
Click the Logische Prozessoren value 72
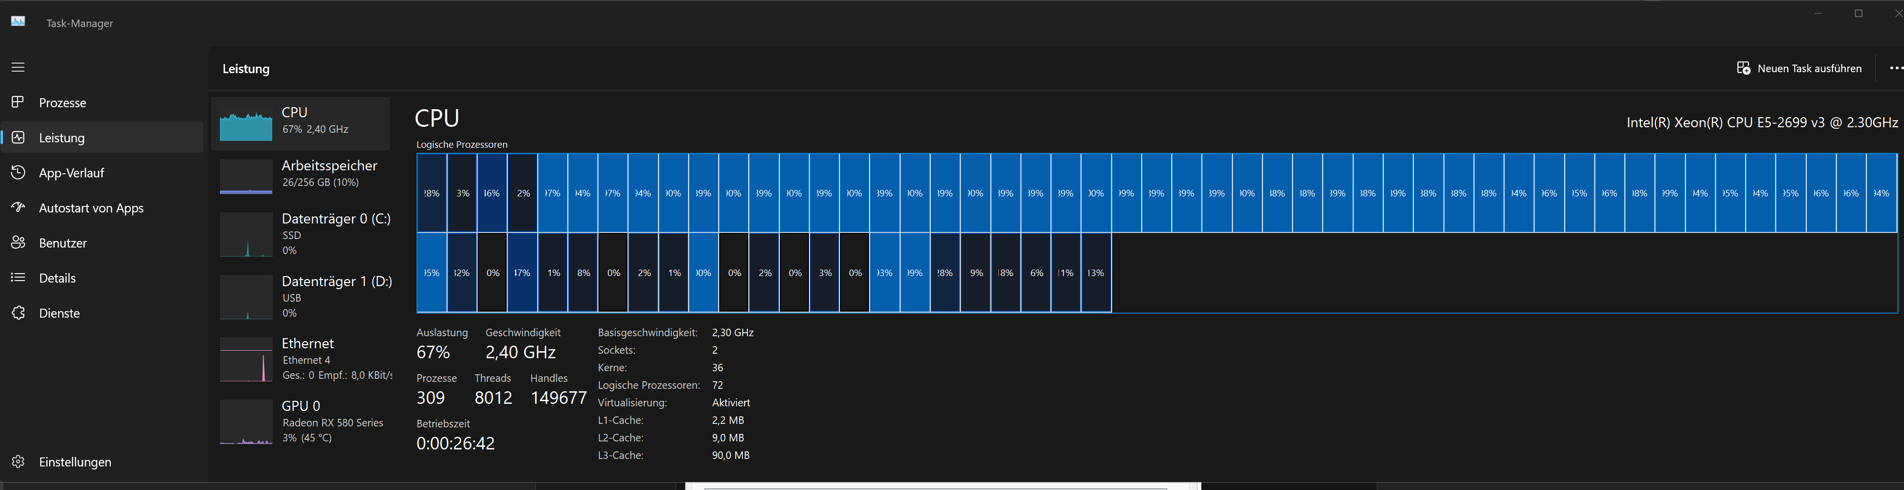coord(718,385)
